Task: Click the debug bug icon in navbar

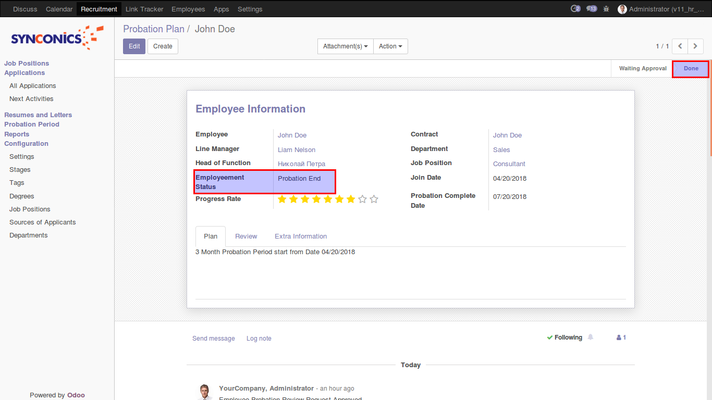Action: click(x=606, y=9)
